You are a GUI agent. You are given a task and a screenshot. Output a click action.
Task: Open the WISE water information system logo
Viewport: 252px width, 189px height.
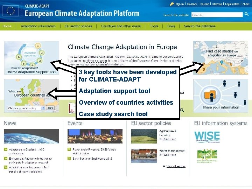point(207,137)
